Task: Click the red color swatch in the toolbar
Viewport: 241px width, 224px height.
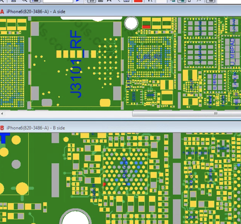Action: (x=138, y=1)
